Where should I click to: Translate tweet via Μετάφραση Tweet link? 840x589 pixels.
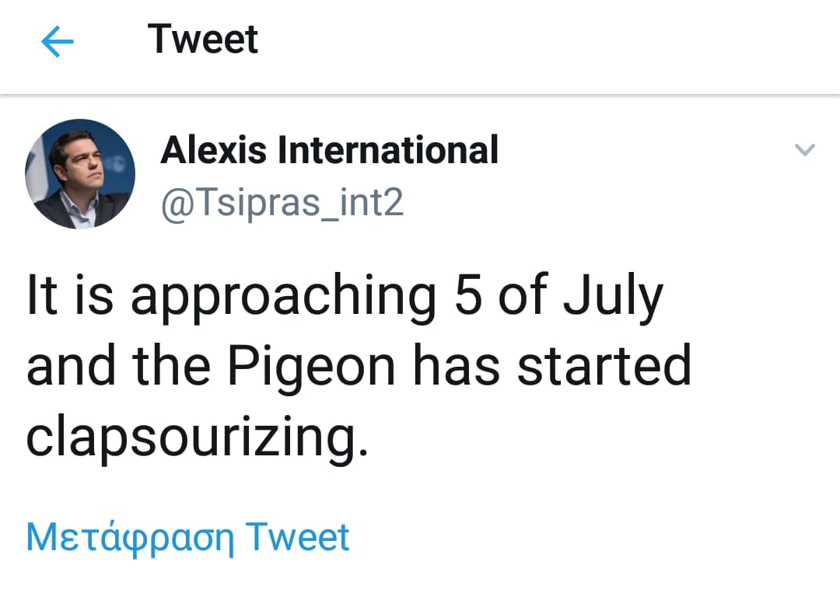[x=187, y=538]
